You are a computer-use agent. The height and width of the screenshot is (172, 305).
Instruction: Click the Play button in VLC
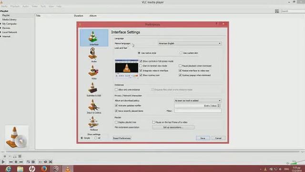[x=3, y=162]
